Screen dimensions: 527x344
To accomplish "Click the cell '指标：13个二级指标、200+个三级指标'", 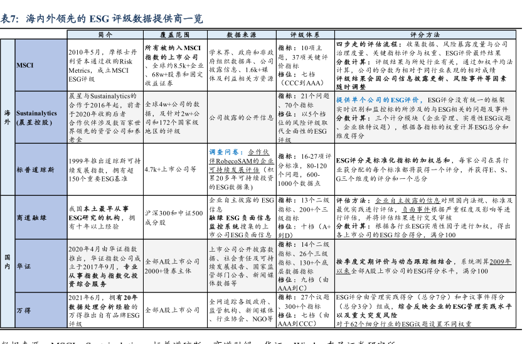I will coord(305,218).
